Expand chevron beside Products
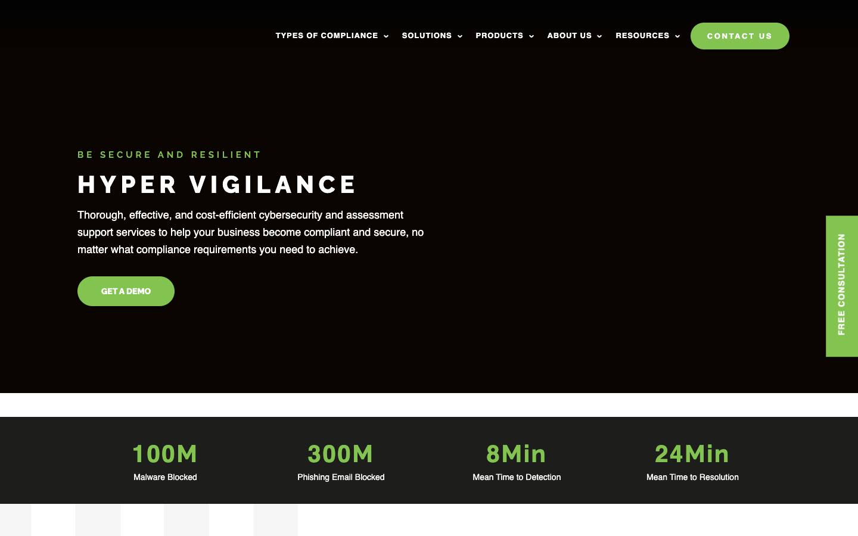This screenshot has width=858, height=536. pyautogui.click(x=531, y=36)
